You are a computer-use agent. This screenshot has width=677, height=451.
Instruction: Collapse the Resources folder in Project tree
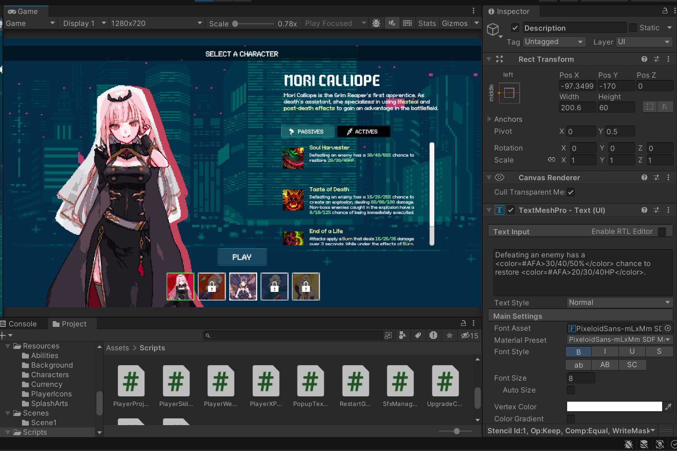coord(8,346)
